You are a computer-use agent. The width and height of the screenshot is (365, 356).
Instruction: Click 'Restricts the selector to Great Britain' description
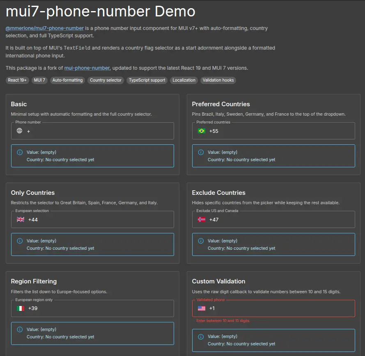[84, 203]
